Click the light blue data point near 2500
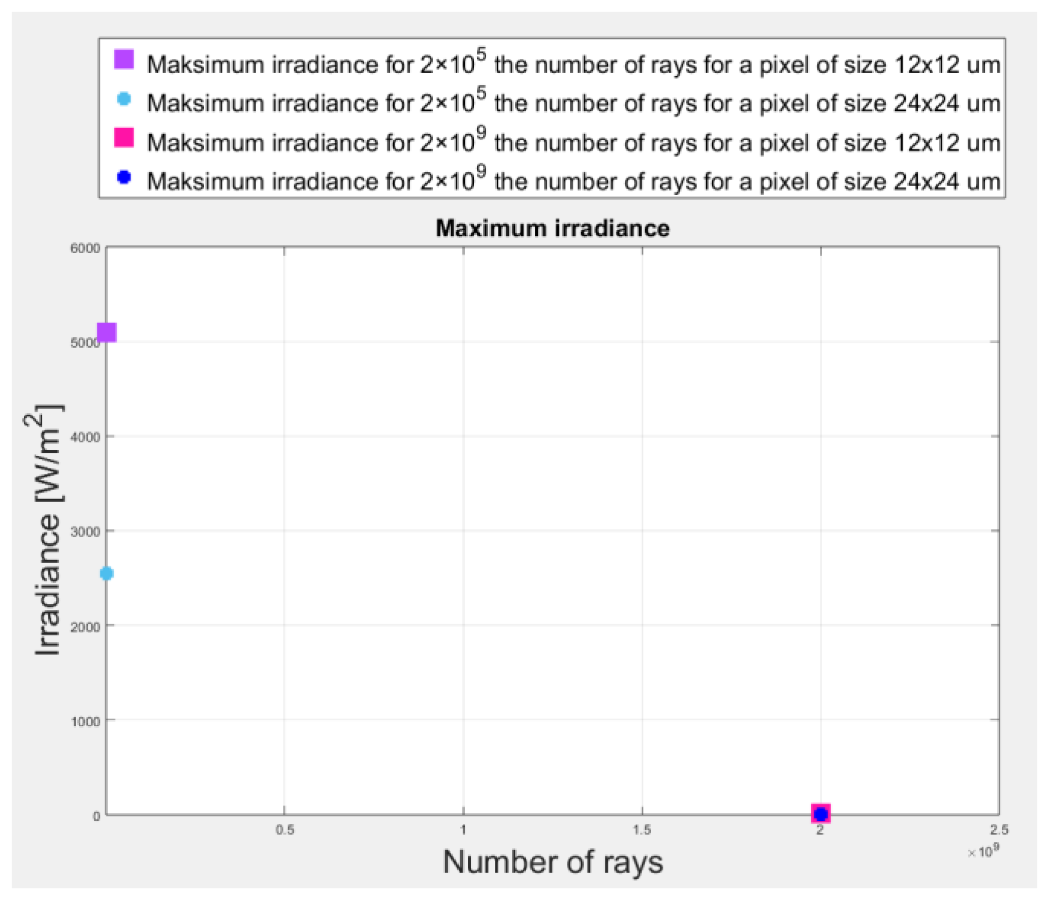Image resolution: width=1049 pixels, height=897 pixels. (x=107, y=573)
